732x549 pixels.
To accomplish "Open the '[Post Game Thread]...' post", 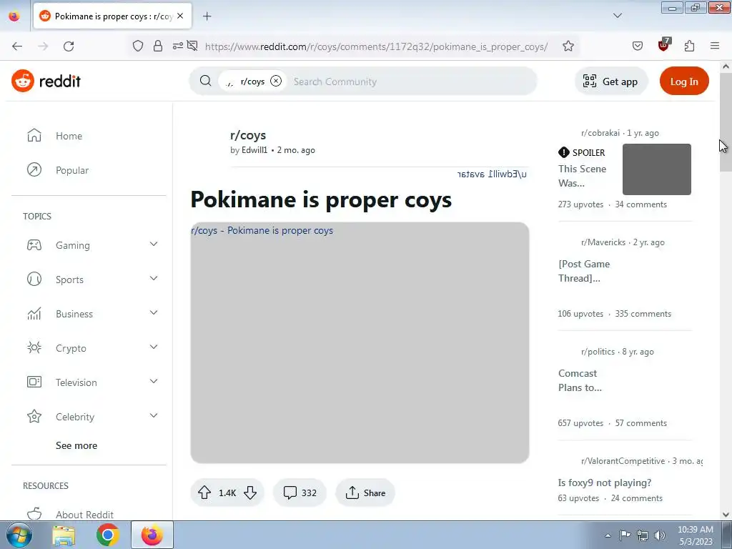I will 584,271.
